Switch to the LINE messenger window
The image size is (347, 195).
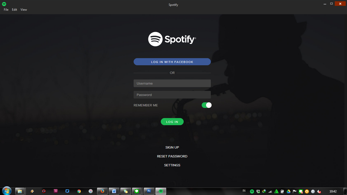[x=137, y=191]
